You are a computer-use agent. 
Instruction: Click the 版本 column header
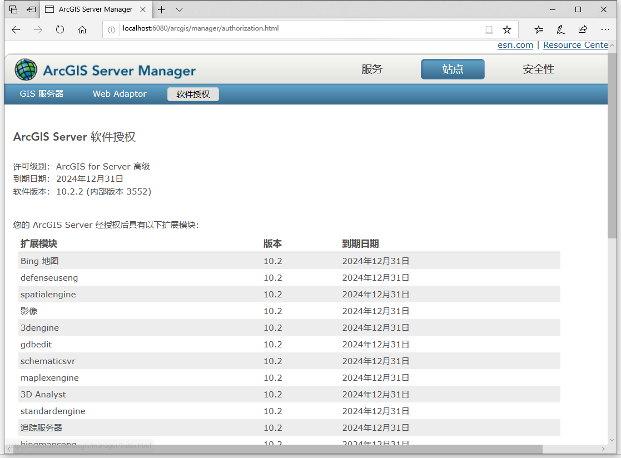(272, 244)
